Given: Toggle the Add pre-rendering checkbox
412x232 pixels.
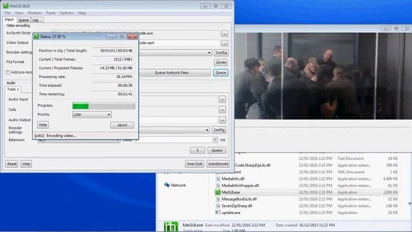Looking at the screenshot, I should (8, 72).
